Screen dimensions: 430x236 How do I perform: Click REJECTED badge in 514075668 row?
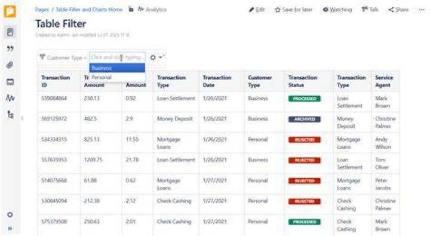(305, 181)
